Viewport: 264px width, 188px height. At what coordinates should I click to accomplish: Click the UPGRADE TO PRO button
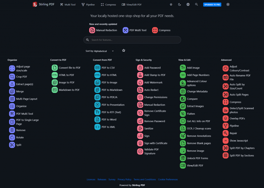coord(212,5)
